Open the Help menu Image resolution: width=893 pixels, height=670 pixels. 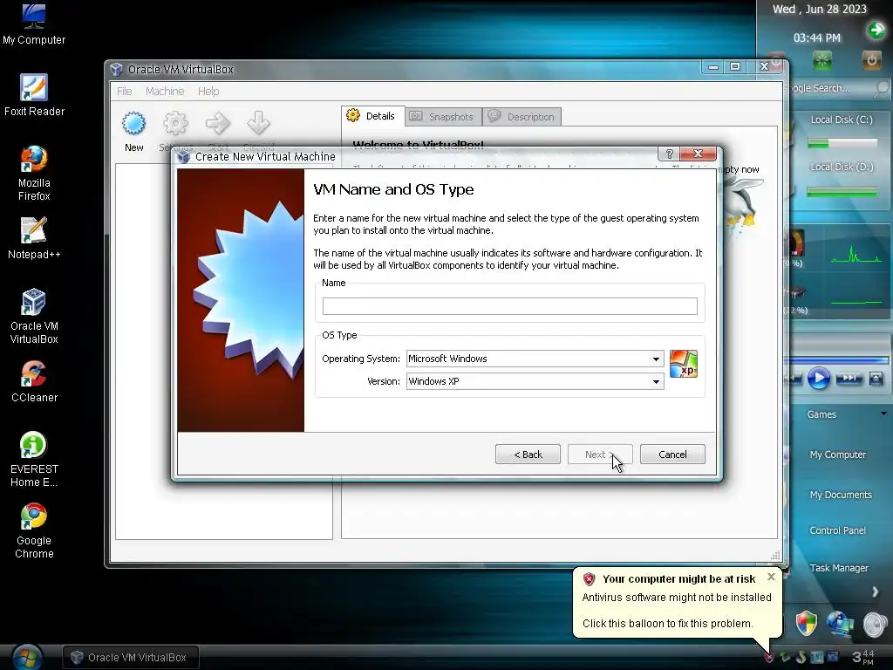click(x=208, y=91)
